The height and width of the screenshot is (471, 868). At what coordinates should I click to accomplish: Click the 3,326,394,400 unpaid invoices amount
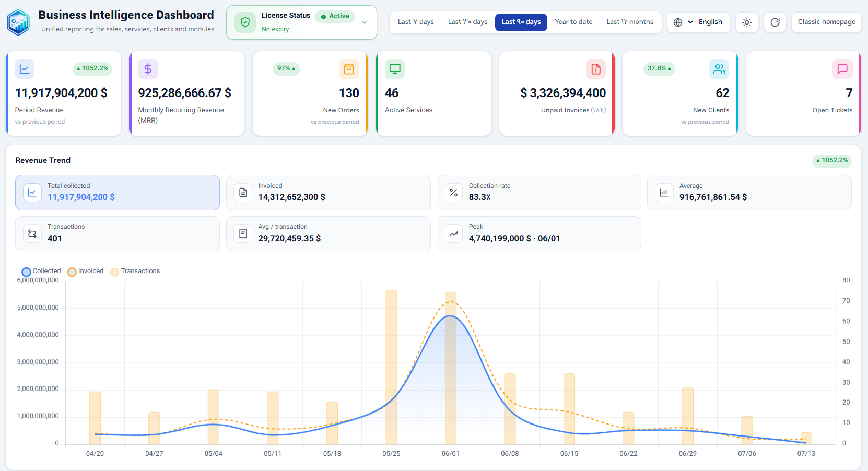[563, 93]
